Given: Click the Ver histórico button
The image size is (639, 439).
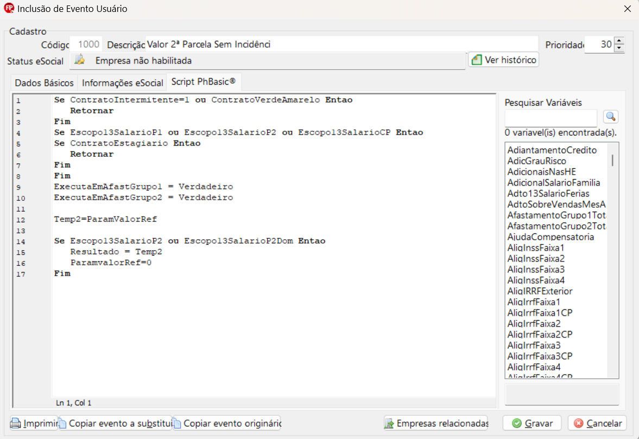Looking at the screenshot, I should pos(503,60).
